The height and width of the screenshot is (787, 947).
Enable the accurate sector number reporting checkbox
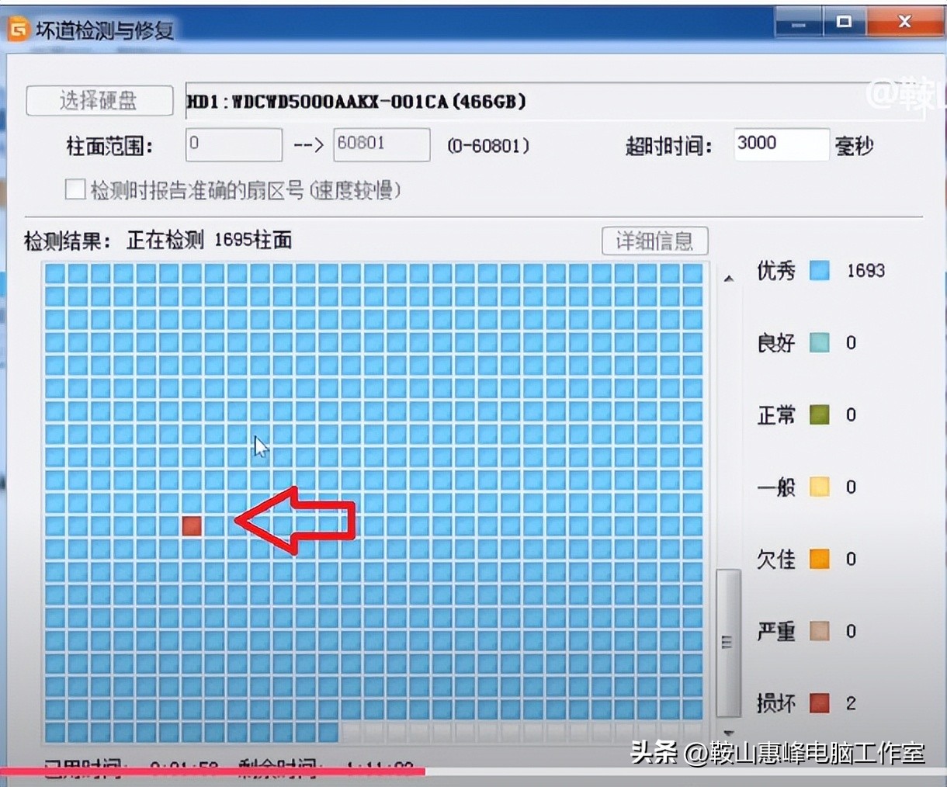pyautogui.click(x=75, y=189)
